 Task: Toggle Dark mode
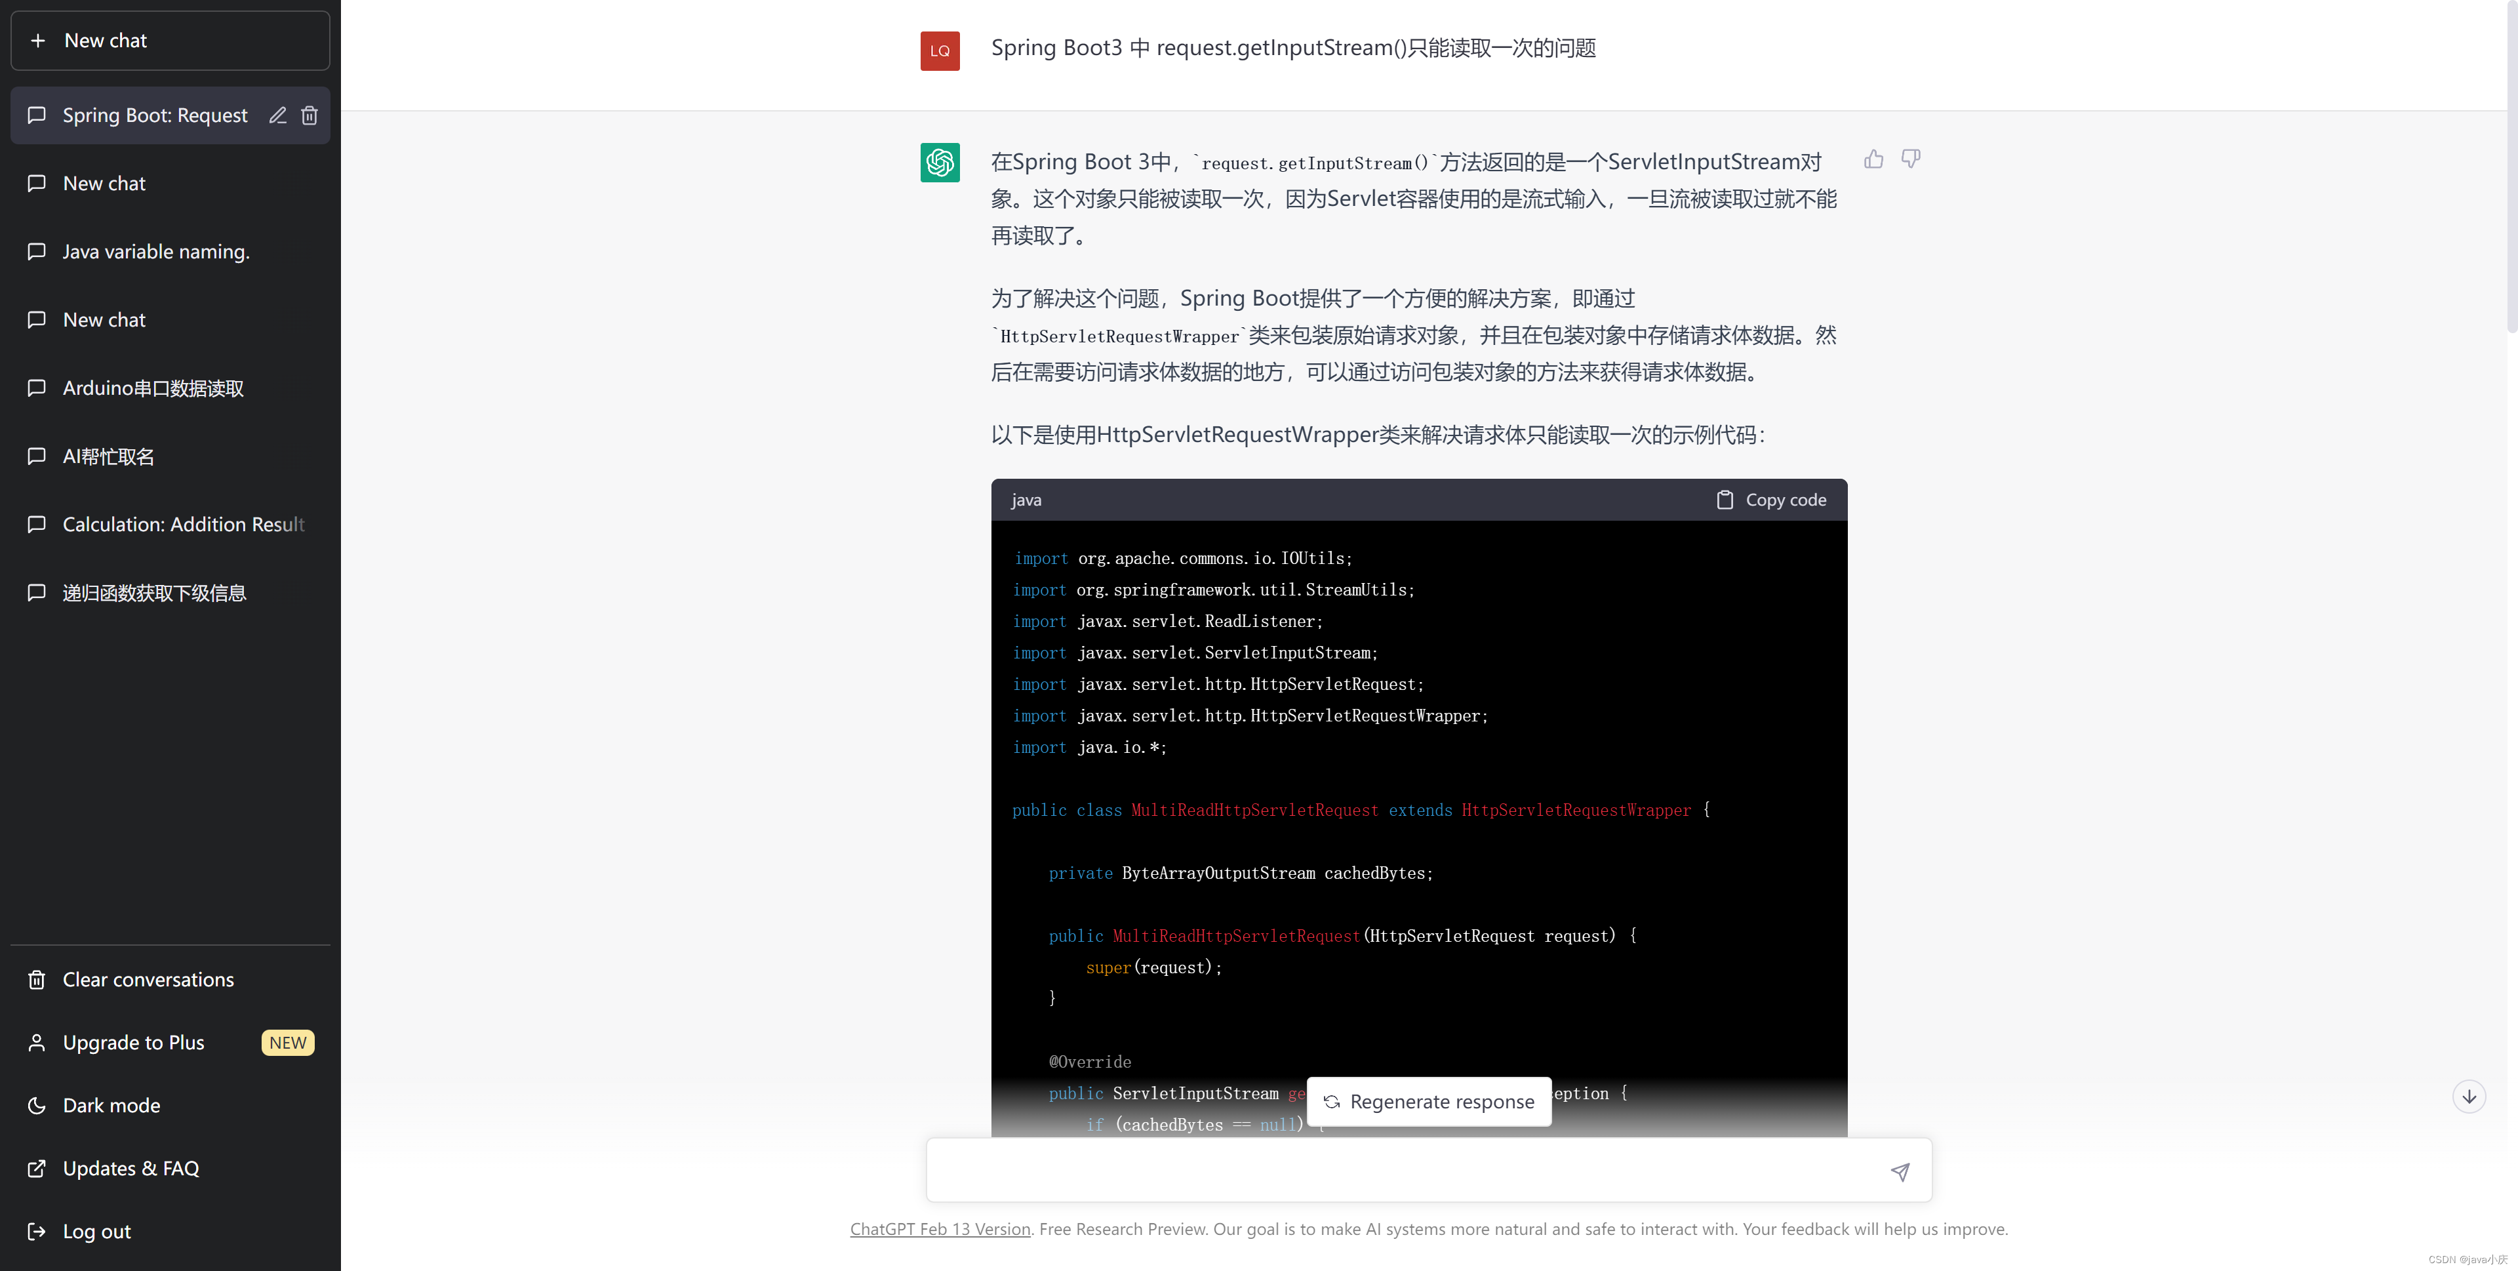pos(110,1105)
